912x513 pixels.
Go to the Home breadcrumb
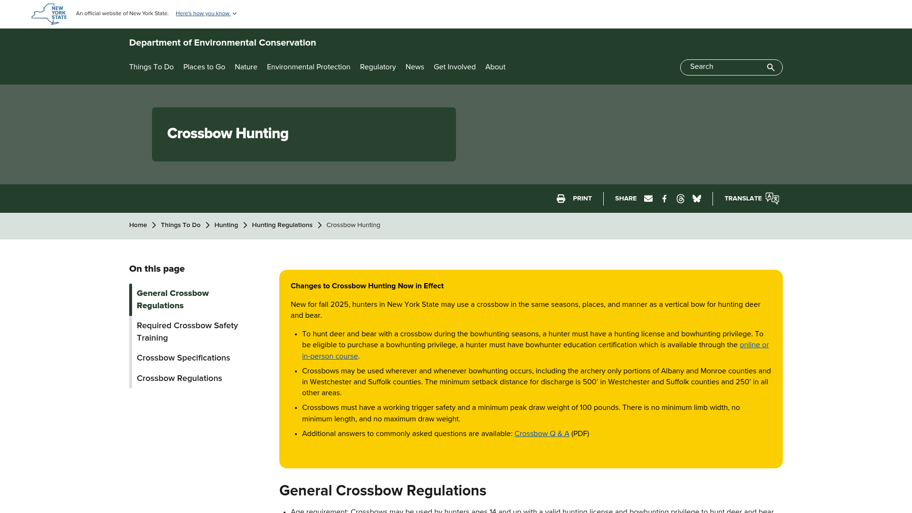(138, 225)
